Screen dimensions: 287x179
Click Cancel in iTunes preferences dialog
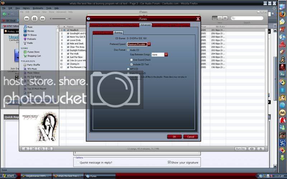[190, 137]
